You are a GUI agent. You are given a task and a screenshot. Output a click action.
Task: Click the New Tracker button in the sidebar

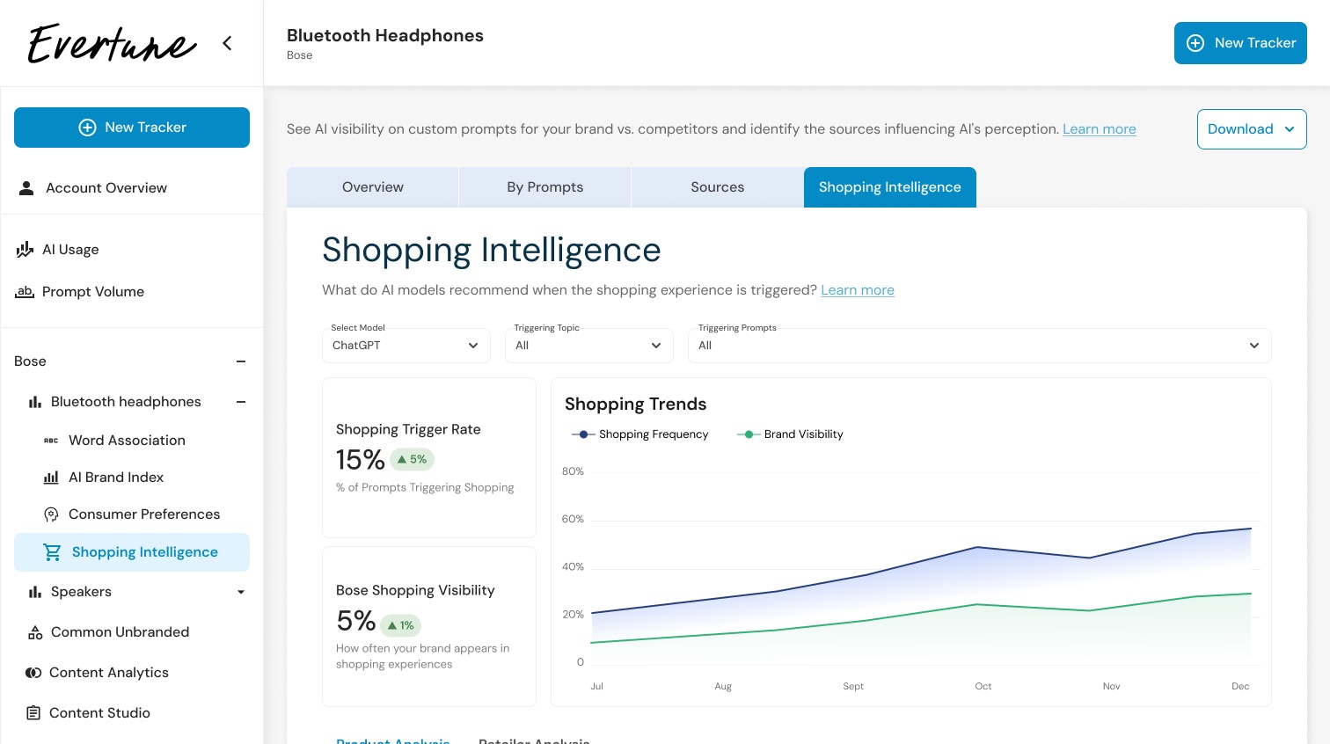pos(132,128)
